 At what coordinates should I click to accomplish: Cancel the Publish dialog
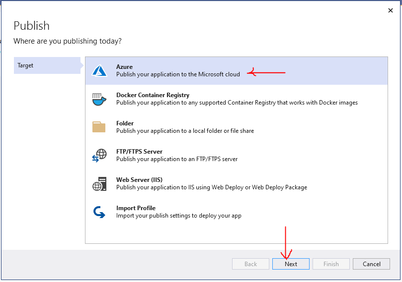pos(371,264)
